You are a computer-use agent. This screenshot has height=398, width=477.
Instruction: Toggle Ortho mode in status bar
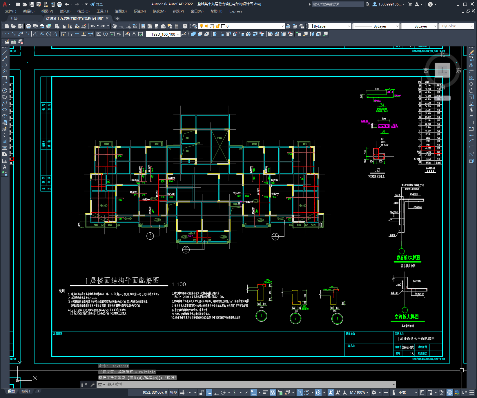(x=216, y=392)
